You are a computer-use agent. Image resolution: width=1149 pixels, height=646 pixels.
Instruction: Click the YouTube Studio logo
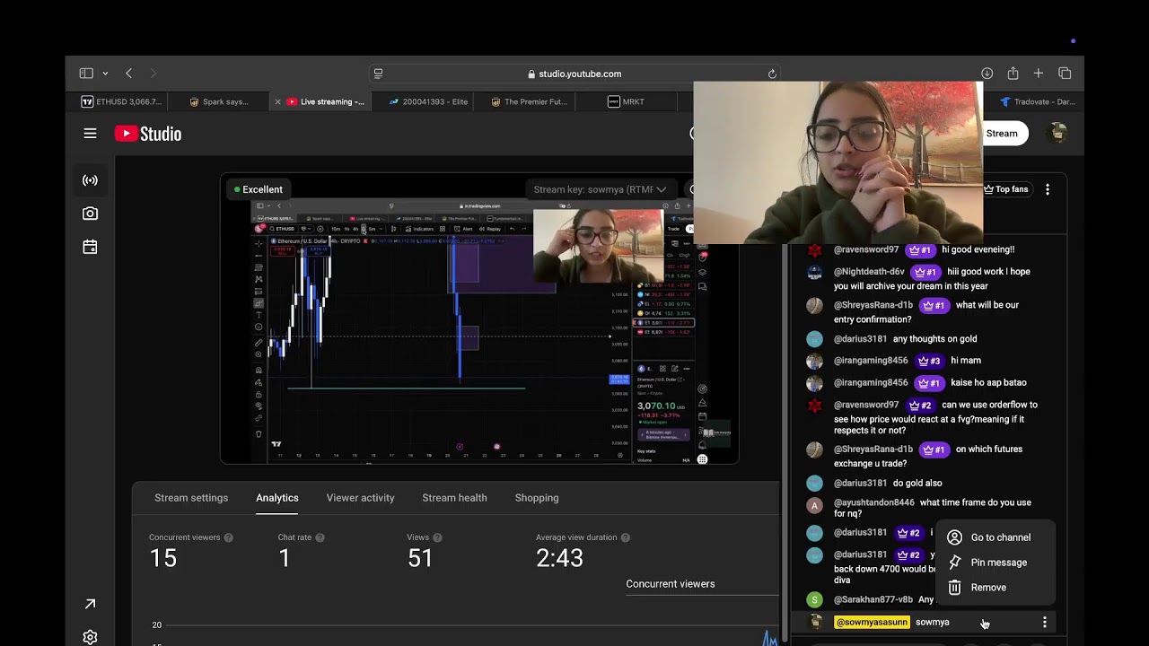point(148,134)
